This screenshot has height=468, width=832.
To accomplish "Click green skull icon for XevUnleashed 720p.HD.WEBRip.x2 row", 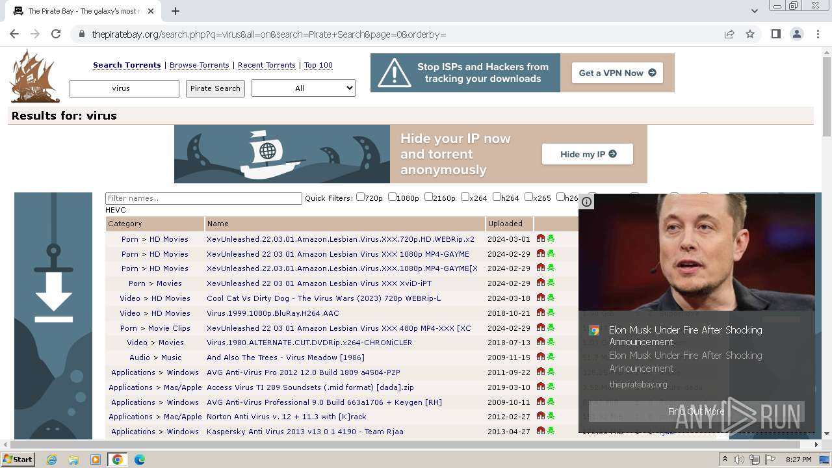I will 551,239.
